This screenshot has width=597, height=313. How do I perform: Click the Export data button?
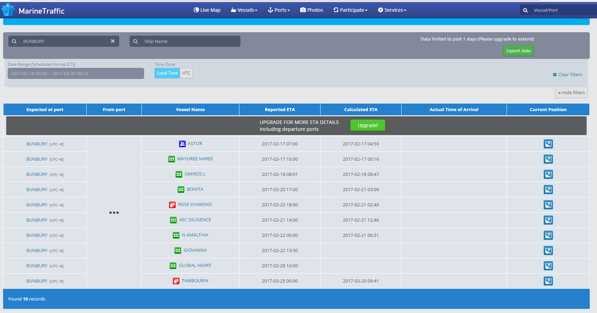point(518,51)
